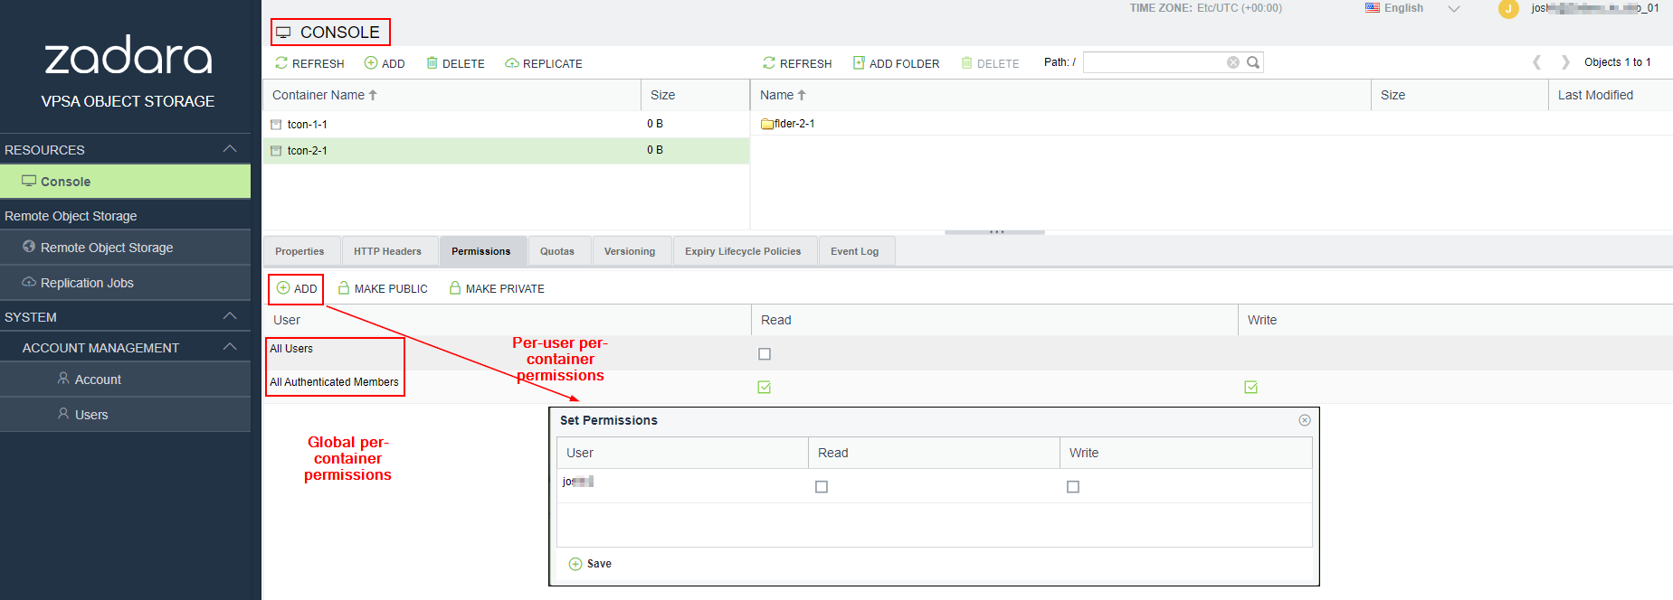Refresh the objects list pane
Viewport: 1673px width, 600px height.
coord(796,63)
